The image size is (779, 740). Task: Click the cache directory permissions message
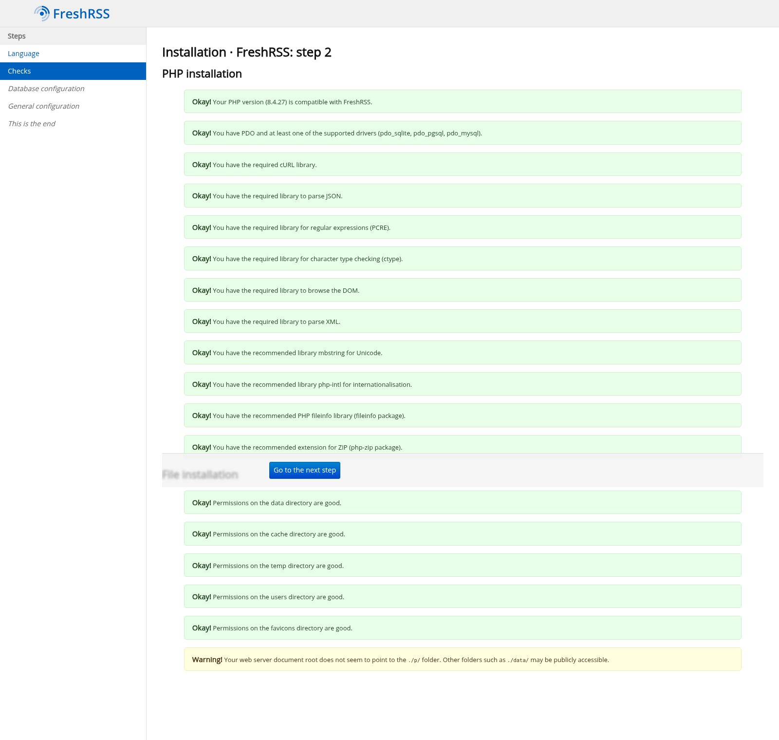463,534
